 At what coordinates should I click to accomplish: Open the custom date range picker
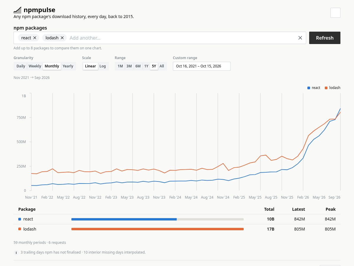coord(202,66)
